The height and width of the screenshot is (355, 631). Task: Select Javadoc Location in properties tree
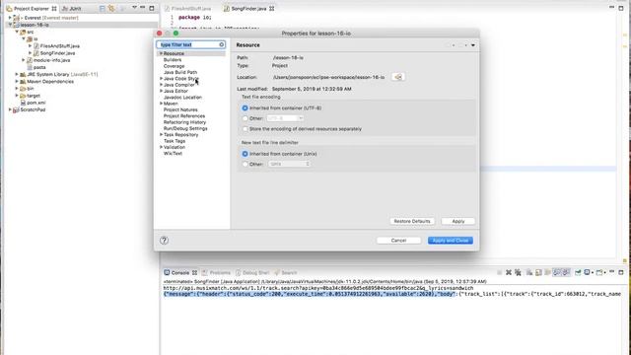click(182, 97)
